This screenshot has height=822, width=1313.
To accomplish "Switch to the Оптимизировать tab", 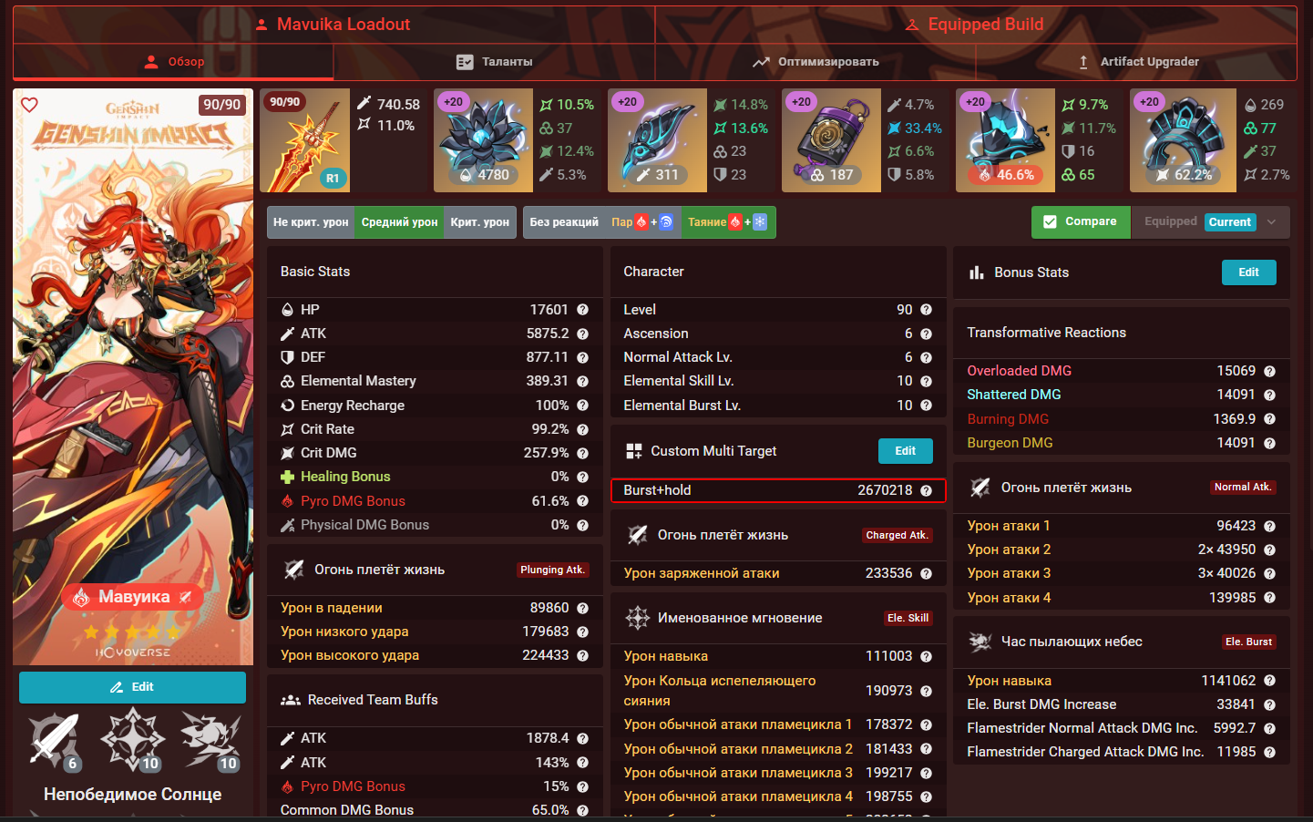I will click(815, 62).
